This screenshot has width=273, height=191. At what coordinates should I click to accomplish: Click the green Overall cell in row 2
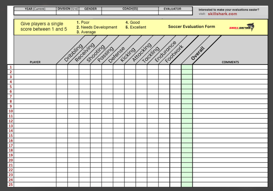[187, 72]
